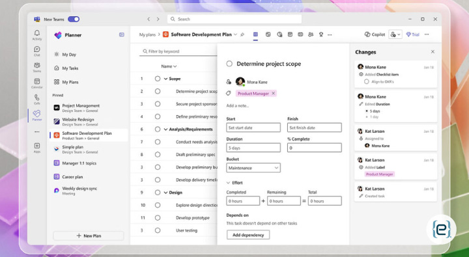
Task: Open Copilot
Action: [x=375, y=34]
